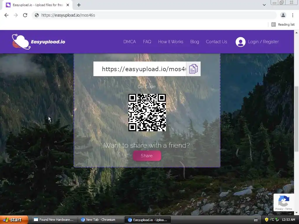Open the Blog page
Image resolution: width=299 pixels, height=224 pixels.
(194, 42)
